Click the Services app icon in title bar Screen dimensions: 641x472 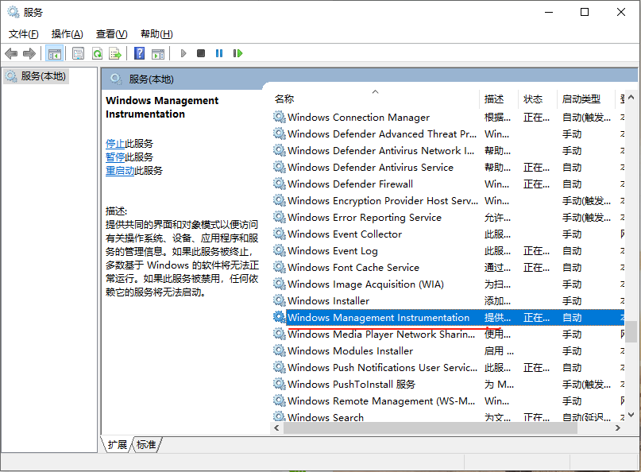(x=13, y=12)
